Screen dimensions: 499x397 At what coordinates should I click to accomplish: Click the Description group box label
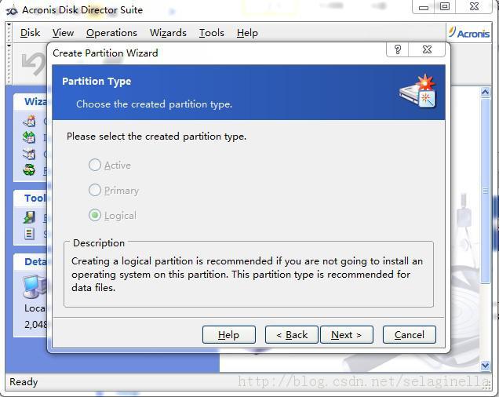(99, 243)
